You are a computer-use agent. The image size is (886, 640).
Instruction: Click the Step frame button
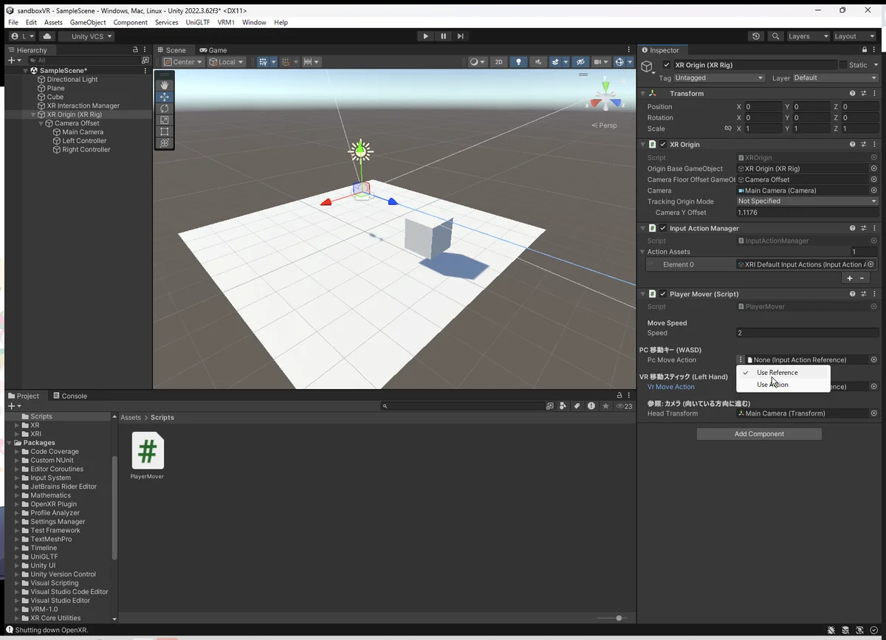pos(461,36)
